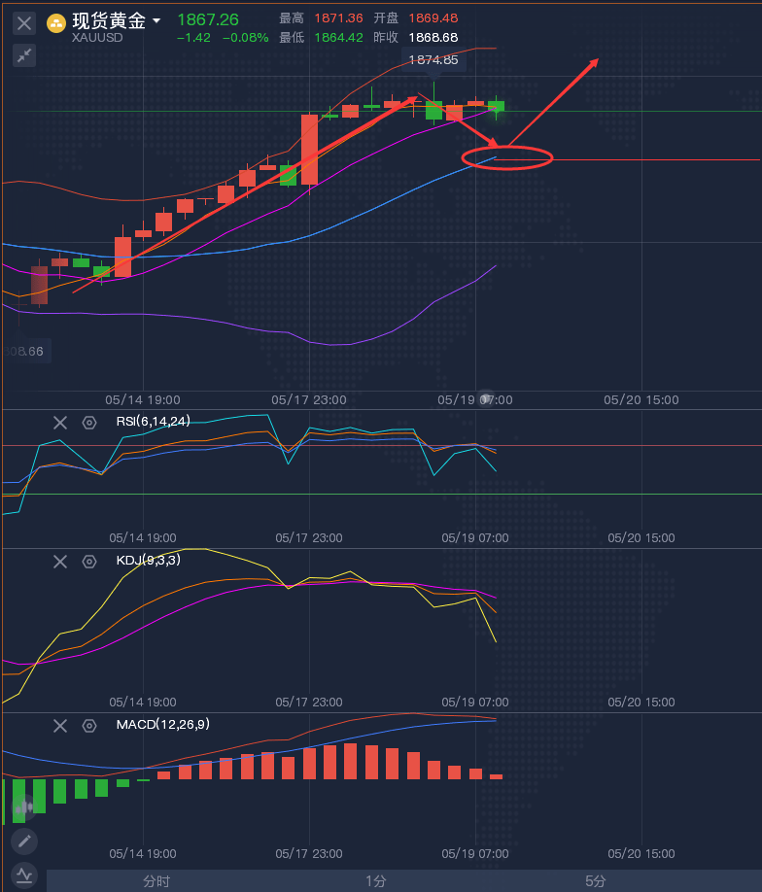762x892 pixels.
Task: Remove the RSI indicator panel
Action: 59,423
